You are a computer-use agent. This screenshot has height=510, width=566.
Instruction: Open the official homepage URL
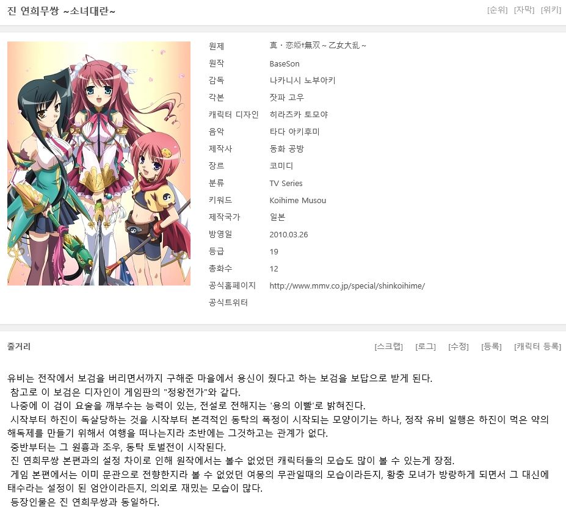pos(347,286)
